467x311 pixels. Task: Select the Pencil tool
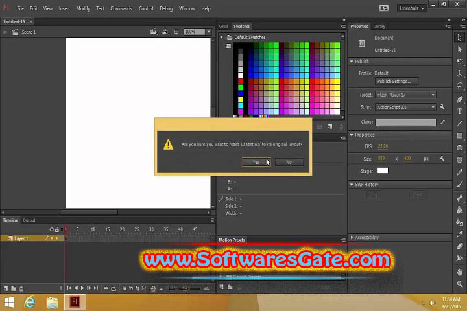pos(460,172)
